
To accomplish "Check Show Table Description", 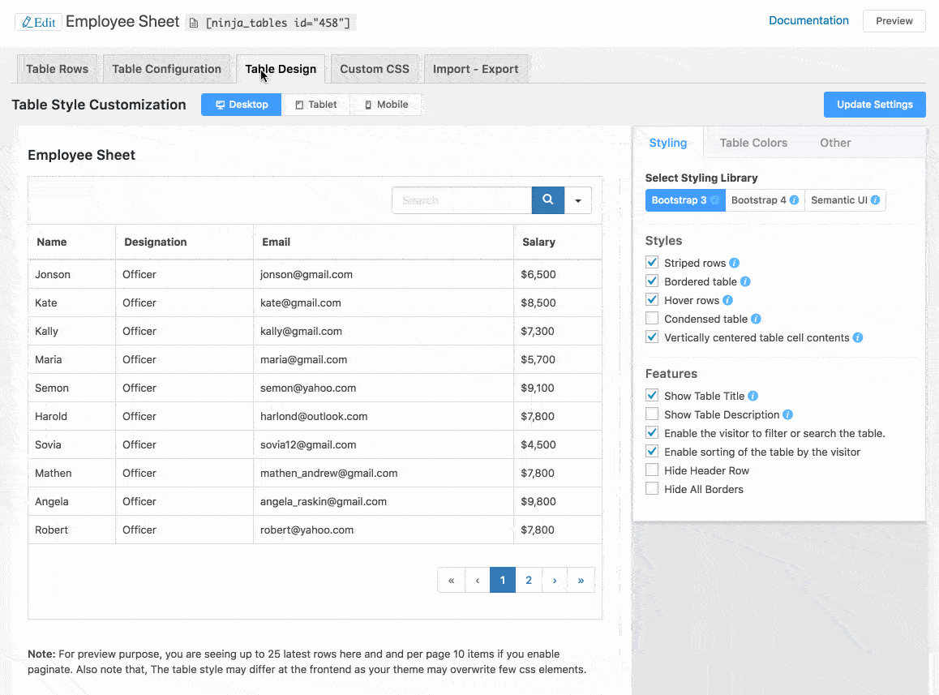I will (652, 414).
